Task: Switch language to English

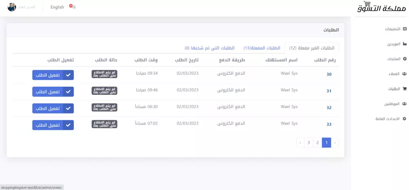Action: [x=57, y=7]
